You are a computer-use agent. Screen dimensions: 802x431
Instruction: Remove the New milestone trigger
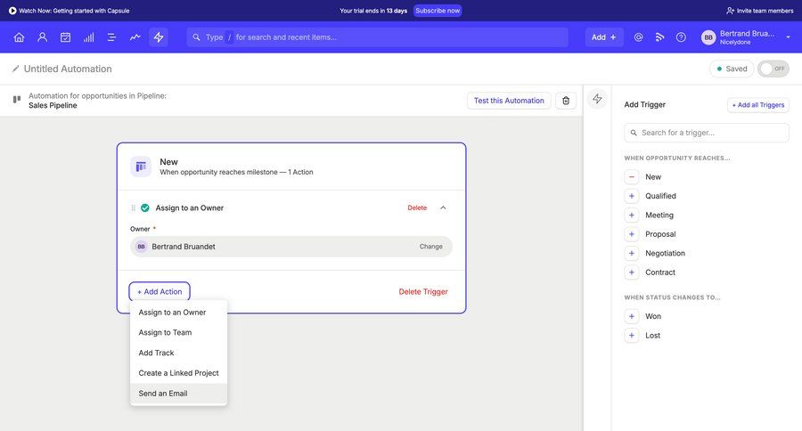pos(632,177)
